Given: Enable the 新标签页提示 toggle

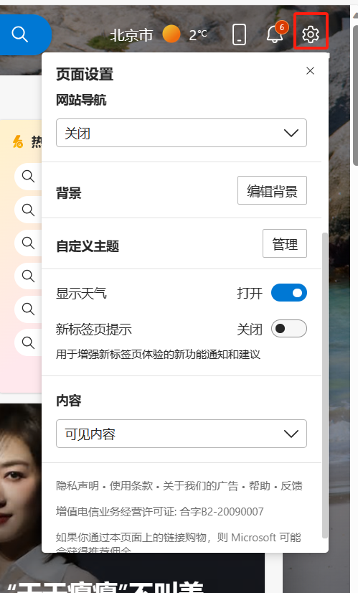Looking at the screenshot, I should 289,329.
